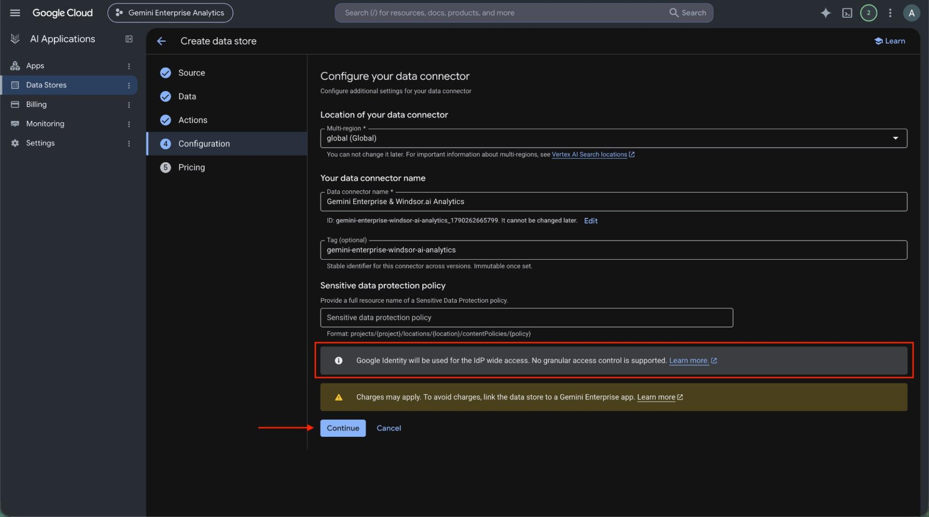The width and height of the screenshot is (929, 517).
Task: Click the Billing card icon
Action: [15, 104]
